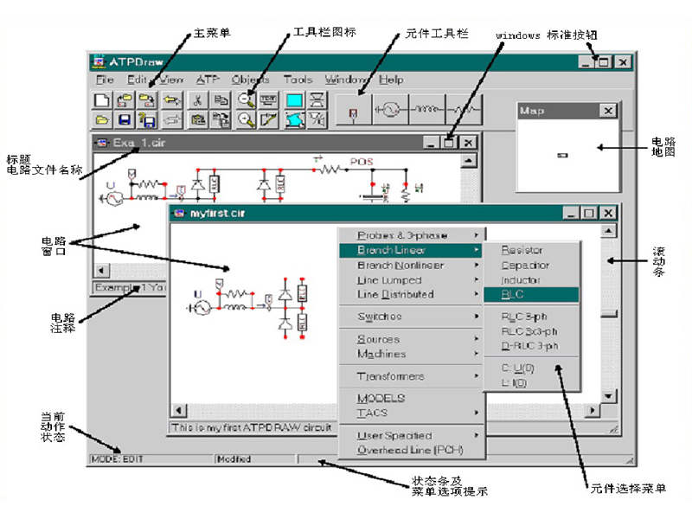692x519 pixels.
Task: Select highlighted RLC submenu entry
Action: pyautogui.click(x=531, y=294)
